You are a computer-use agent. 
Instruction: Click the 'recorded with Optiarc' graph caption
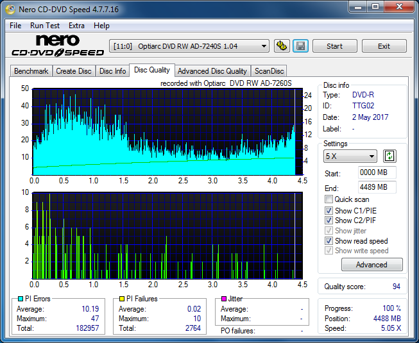pos(226,83)
